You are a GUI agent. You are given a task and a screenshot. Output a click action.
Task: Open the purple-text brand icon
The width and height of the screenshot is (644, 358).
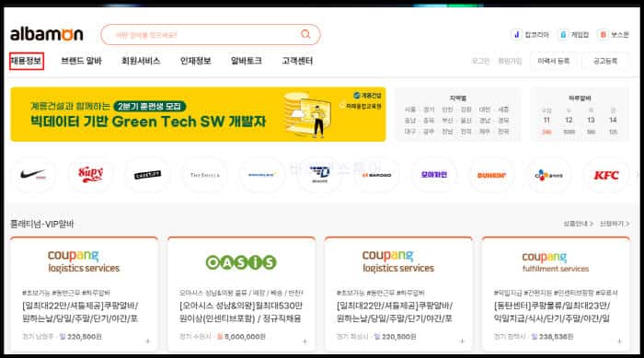(434, 175)
